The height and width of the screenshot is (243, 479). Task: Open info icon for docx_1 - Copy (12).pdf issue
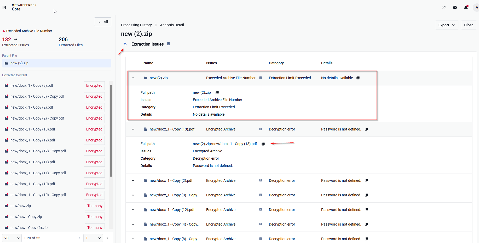[261, 209]
